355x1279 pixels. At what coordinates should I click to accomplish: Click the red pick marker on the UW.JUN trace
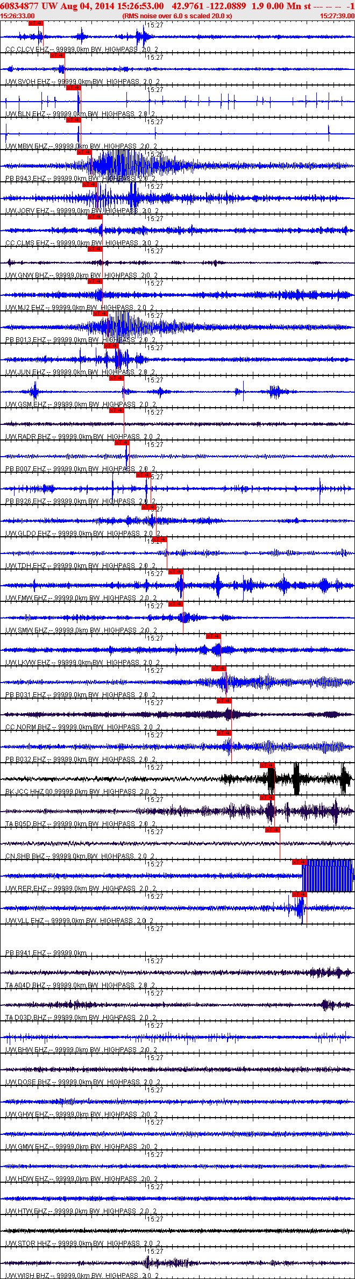tap(111, 346)
